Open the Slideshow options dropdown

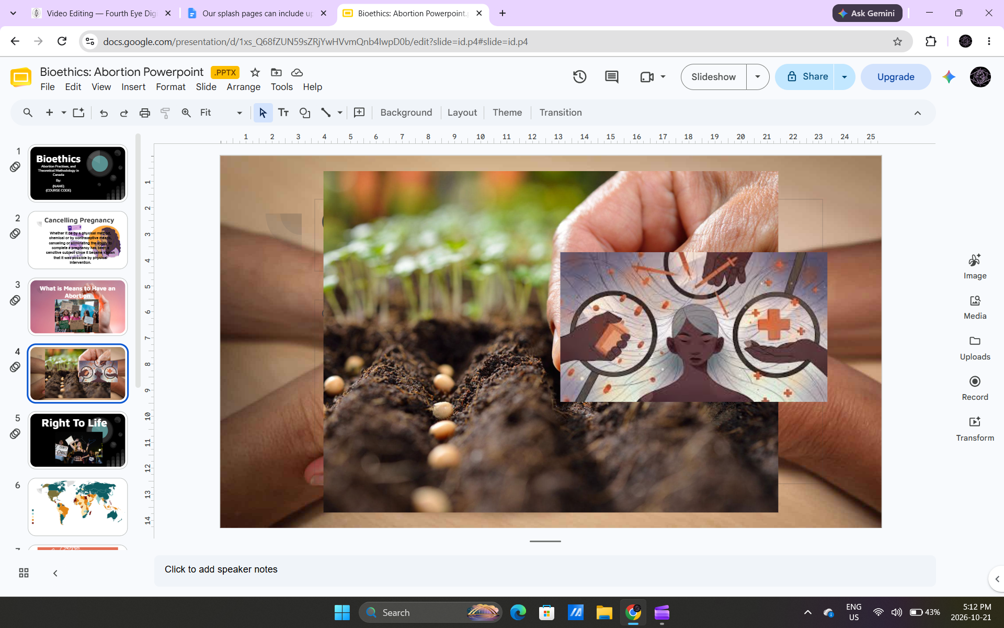tap(758, 77)
